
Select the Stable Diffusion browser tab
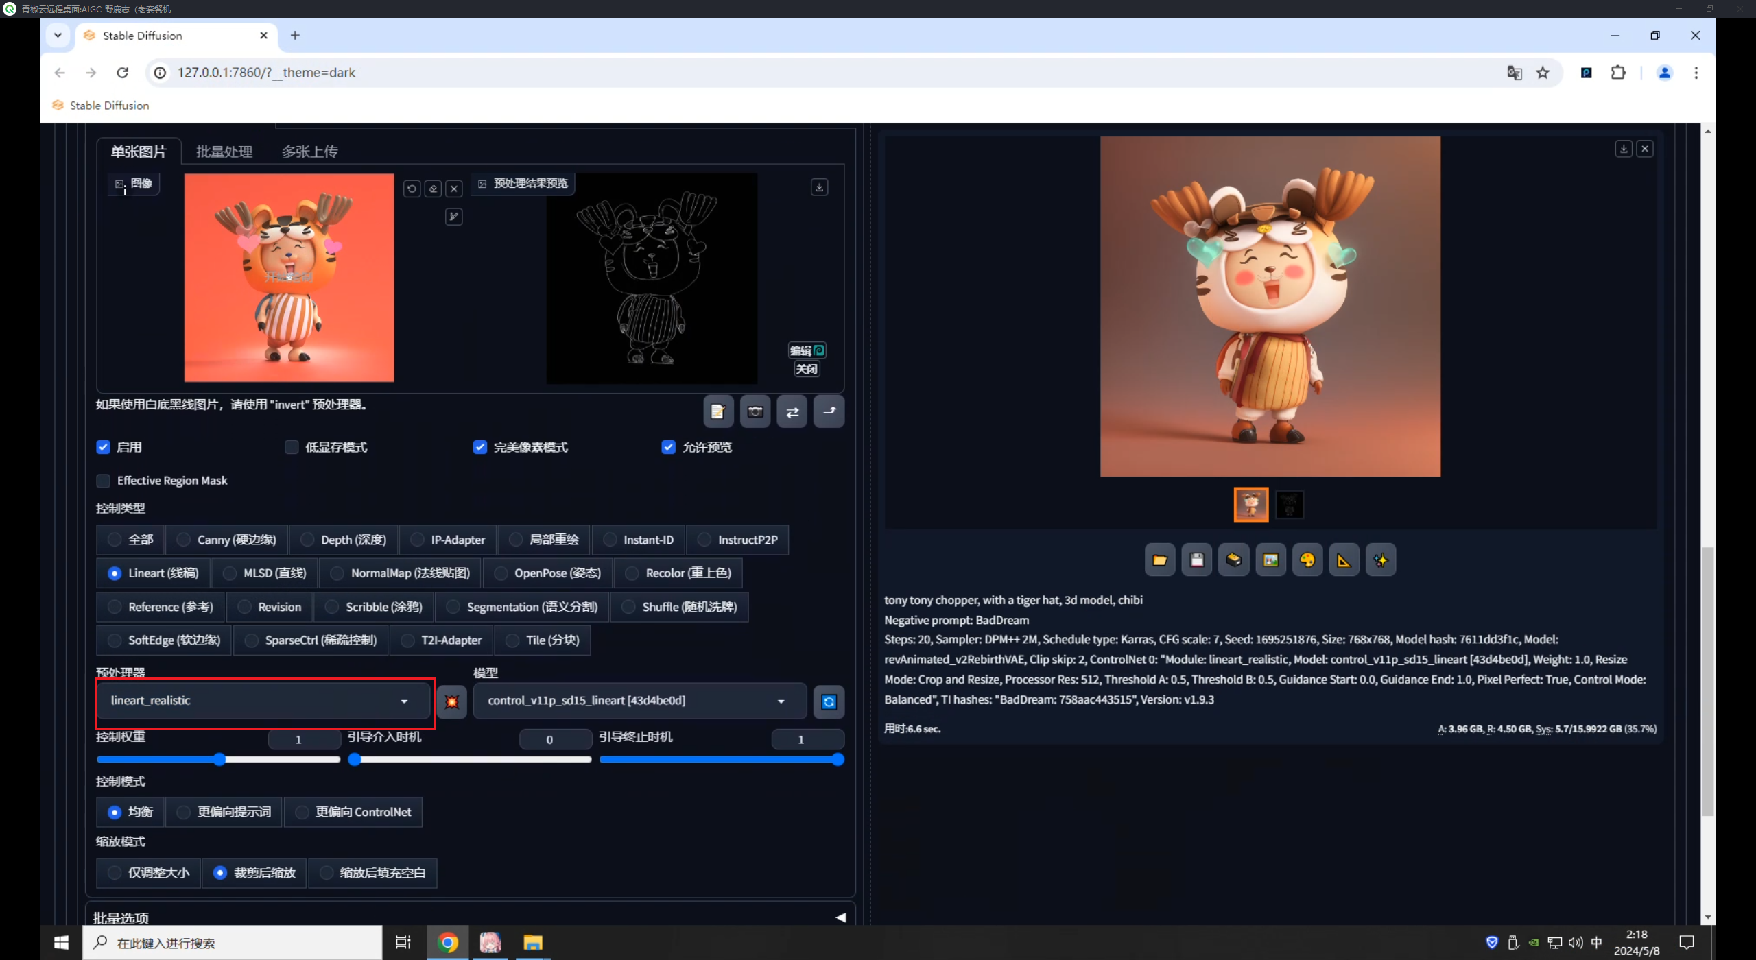coord(175,36)
